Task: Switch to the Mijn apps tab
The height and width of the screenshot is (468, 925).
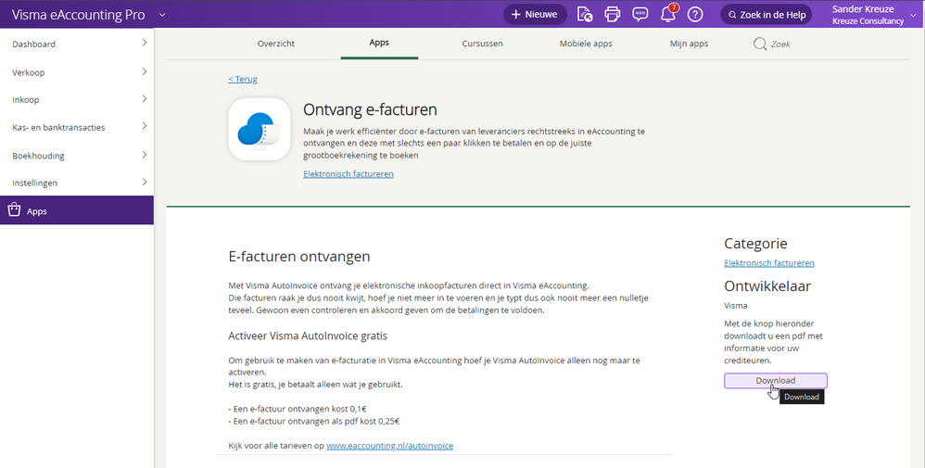Action: (689, 44)
